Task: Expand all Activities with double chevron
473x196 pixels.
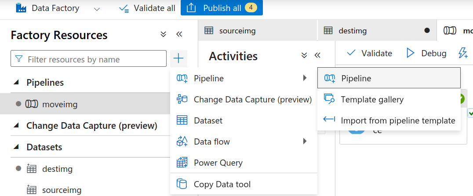Action: (x=304, y=55)
